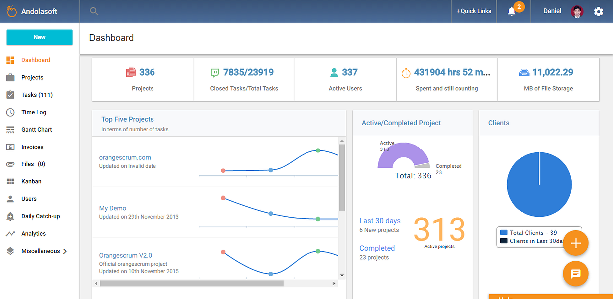Open the orangescrum.com project link
The image size is (613, 299).
click(x=125, y=157)
